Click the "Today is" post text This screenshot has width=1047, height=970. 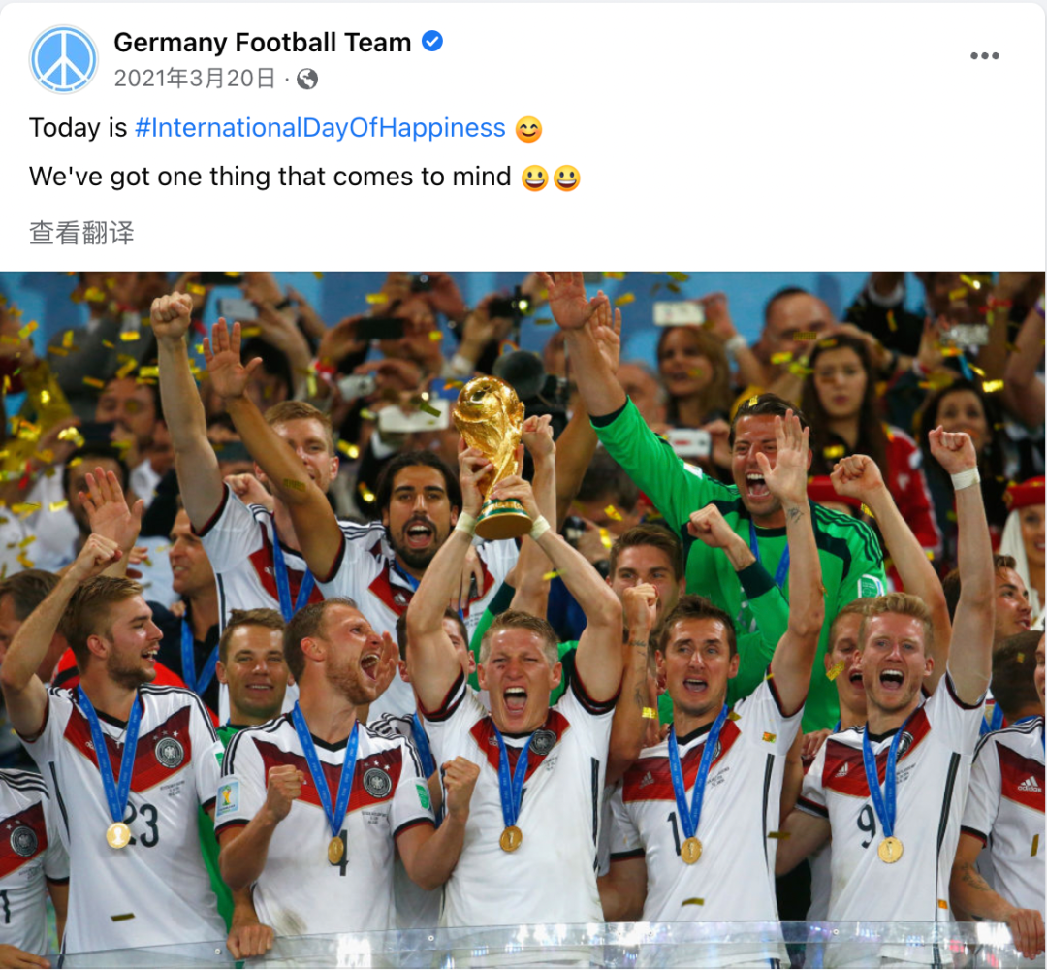(79, 128)
